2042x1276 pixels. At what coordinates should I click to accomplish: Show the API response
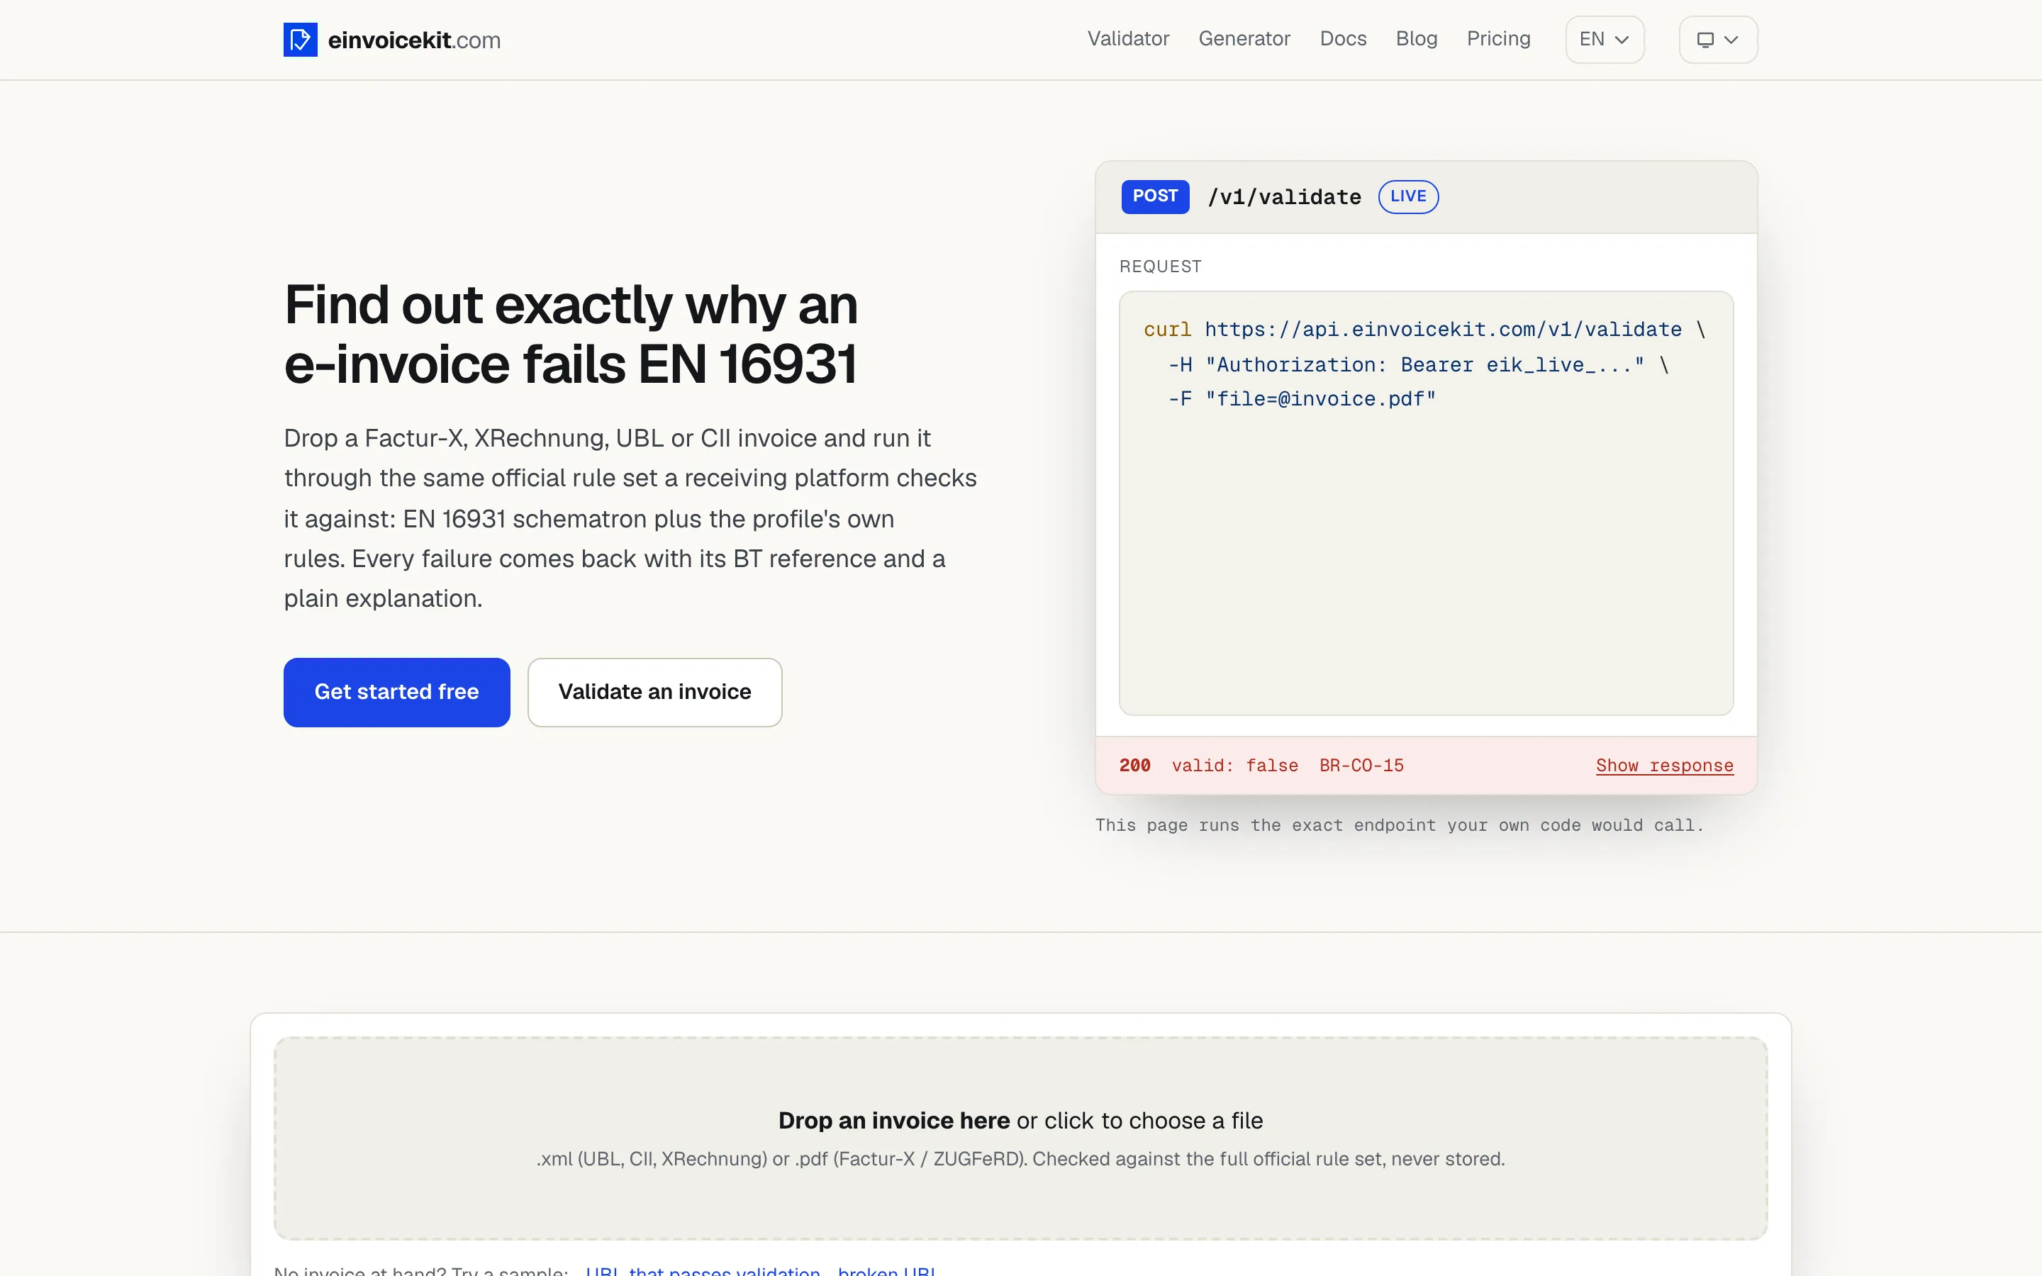pos(1664,766)
